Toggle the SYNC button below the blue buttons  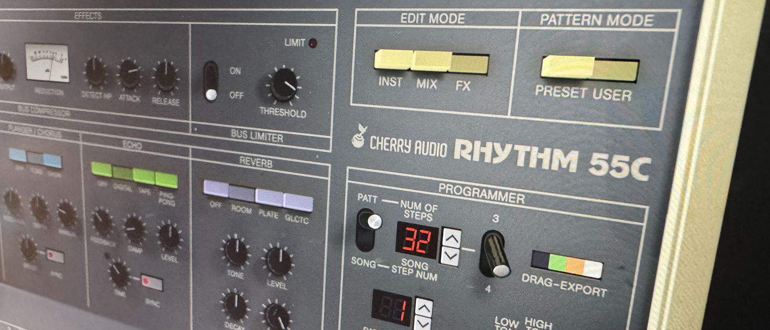click(55, 256)
